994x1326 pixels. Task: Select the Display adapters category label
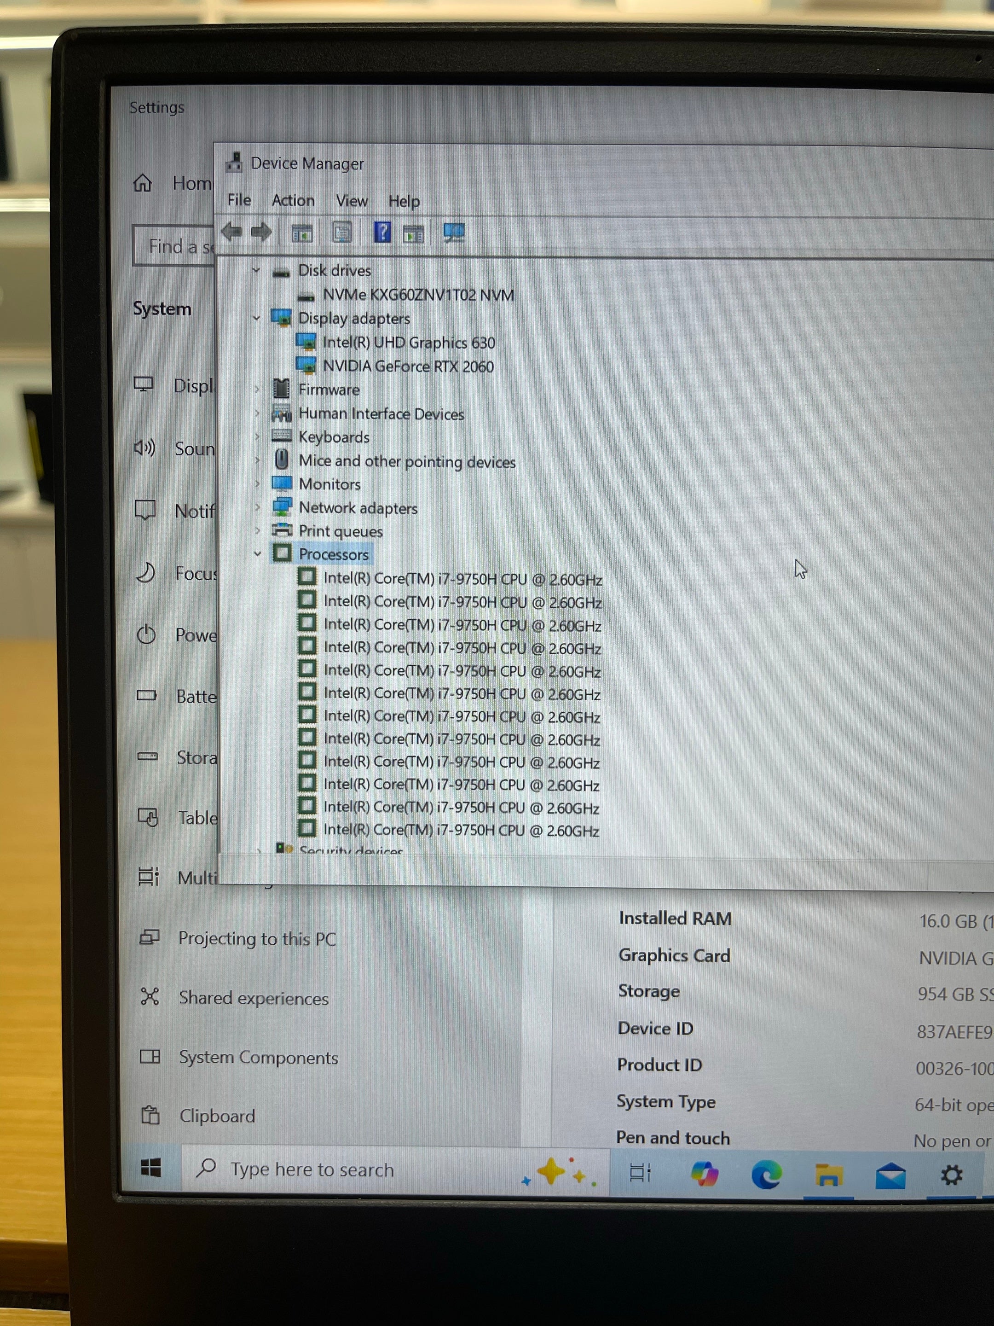354,318
